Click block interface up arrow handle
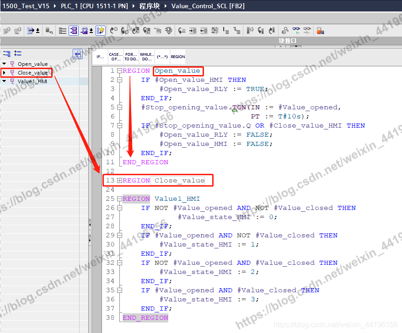This screenshot has height=333, width=402. [281, 46]
